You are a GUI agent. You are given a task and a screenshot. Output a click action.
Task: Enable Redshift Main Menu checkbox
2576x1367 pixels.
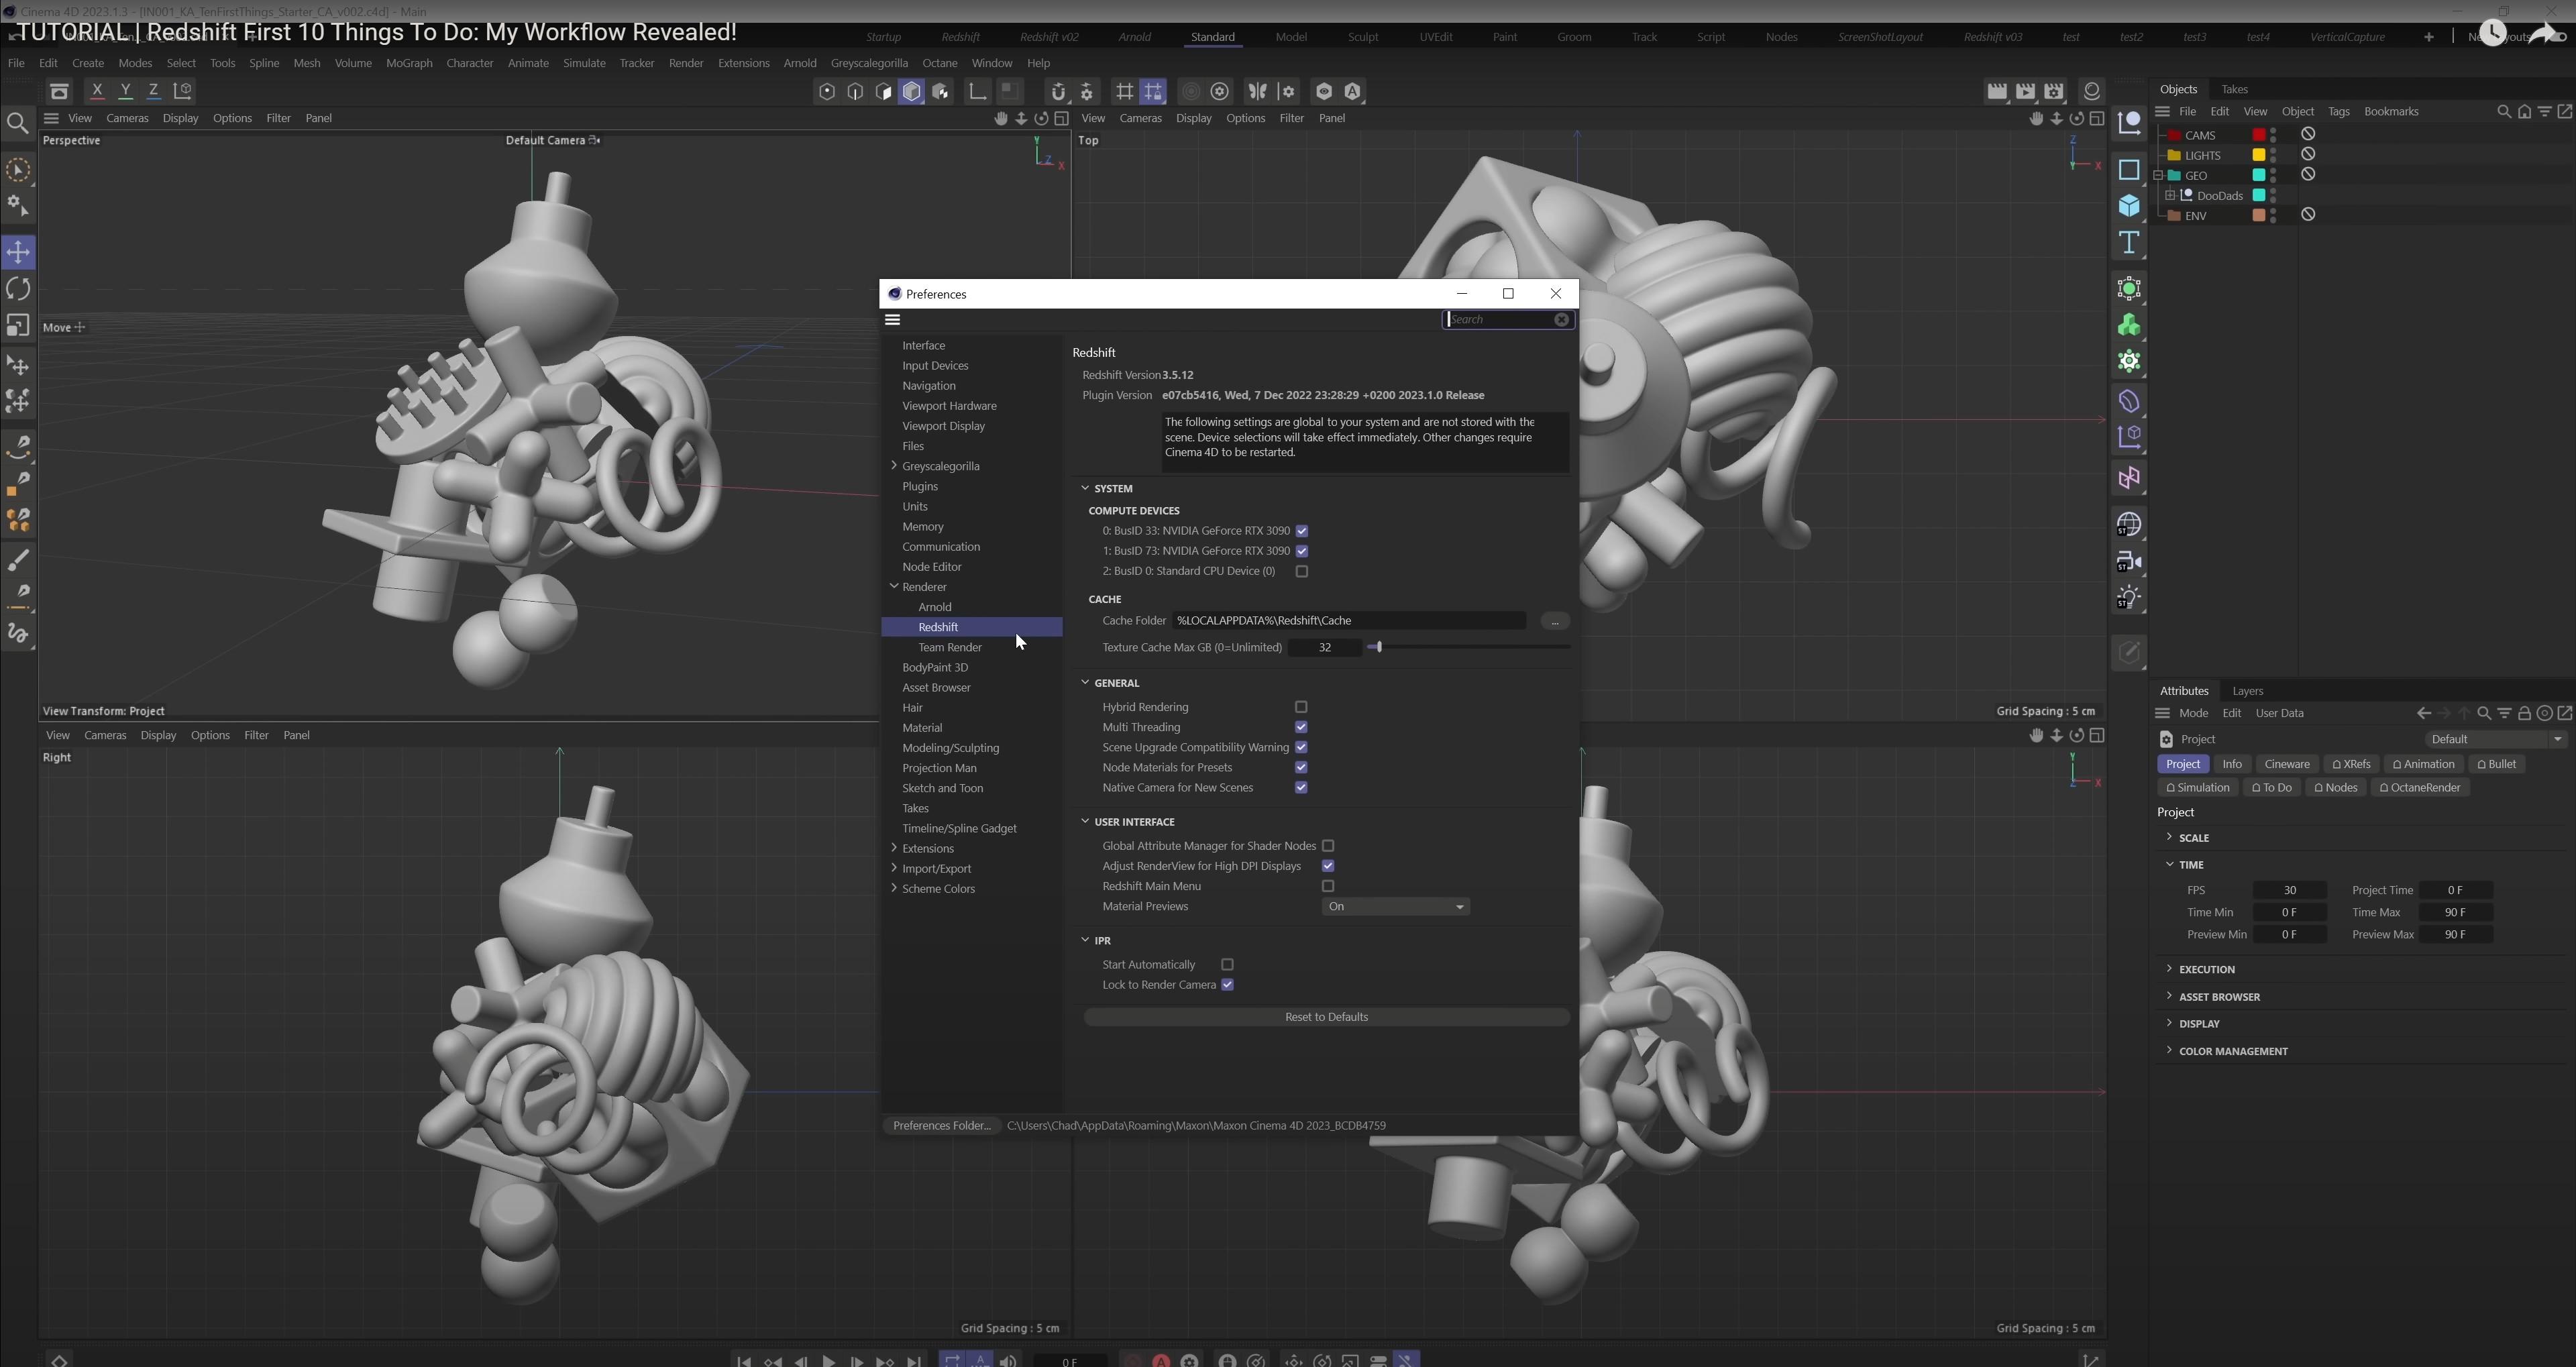(1328, 886)
